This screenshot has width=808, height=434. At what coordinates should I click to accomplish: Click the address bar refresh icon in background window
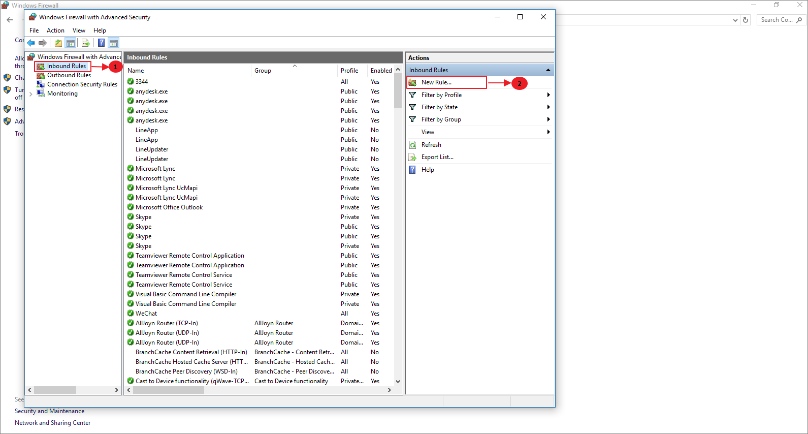(746, 20)
